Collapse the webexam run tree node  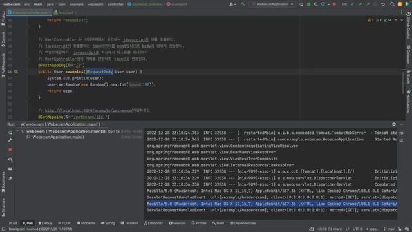pyautogui.click(x=17, y=131)
